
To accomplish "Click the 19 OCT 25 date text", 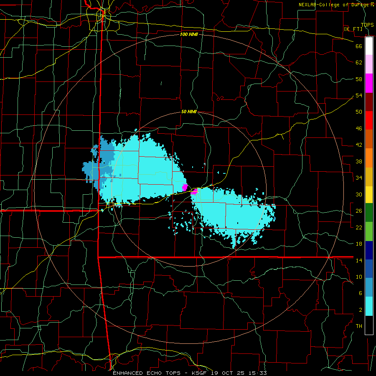I will (x=228, y=373).
